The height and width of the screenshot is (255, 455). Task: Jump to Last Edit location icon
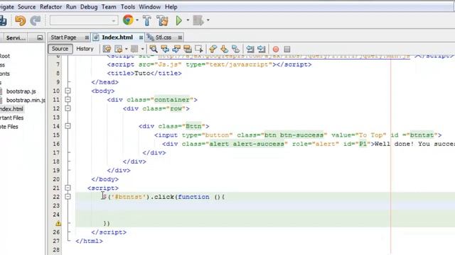click(107, 49)
